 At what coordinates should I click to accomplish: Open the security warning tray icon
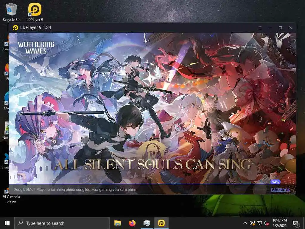point(252,223)
